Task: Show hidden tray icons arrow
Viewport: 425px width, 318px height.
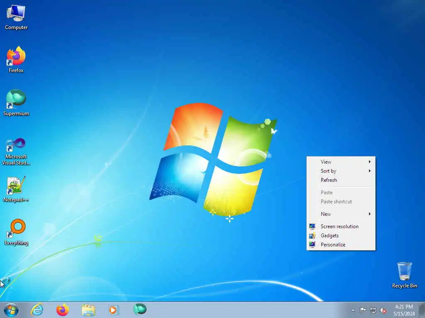Action: [x=353, y=310]
